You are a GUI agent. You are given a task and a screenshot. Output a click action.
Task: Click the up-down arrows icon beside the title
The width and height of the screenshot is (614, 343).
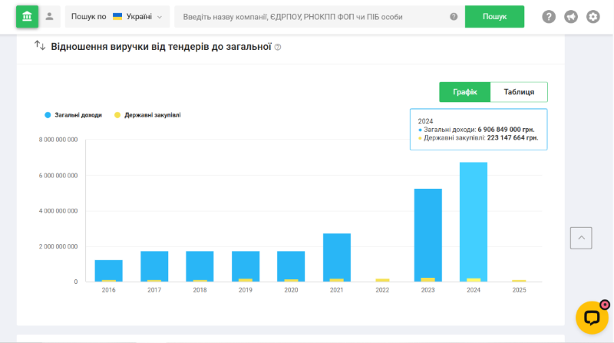[x=40, y=46]
